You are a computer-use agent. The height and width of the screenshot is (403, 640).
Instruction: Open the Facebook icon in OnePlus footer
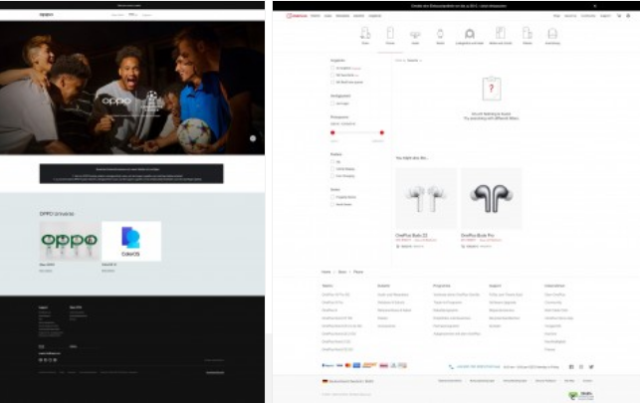coord(571,366)
